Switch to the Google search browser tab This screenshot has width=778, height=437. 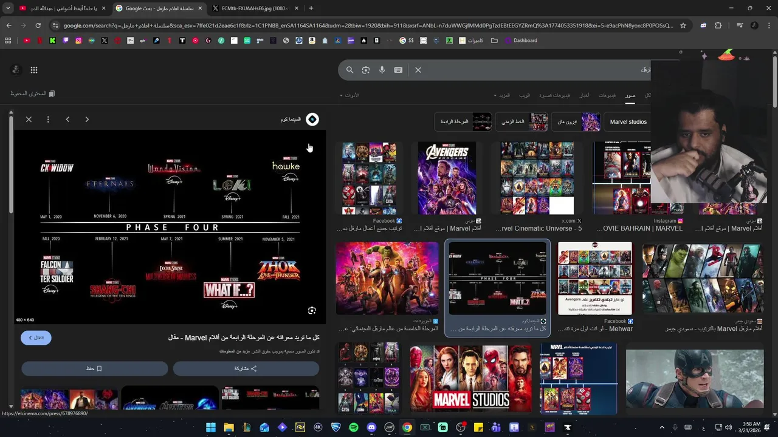[159, 8]
